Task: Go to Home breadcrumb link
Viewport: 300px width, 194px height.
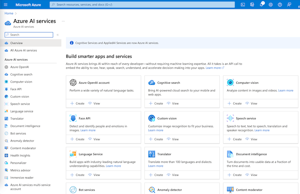Action: [9, 13]
